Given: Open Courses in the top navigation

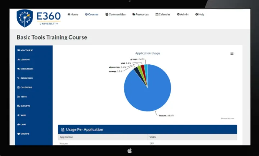Looking at the screenshot, I should point(92,14).
